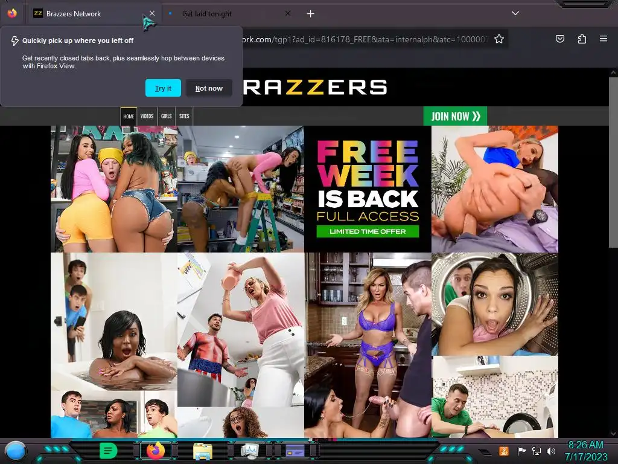The width and height of the screenshot is (618, 464).
Task: Click the LIMITED TIME OFFER green button
Action: 368,231
